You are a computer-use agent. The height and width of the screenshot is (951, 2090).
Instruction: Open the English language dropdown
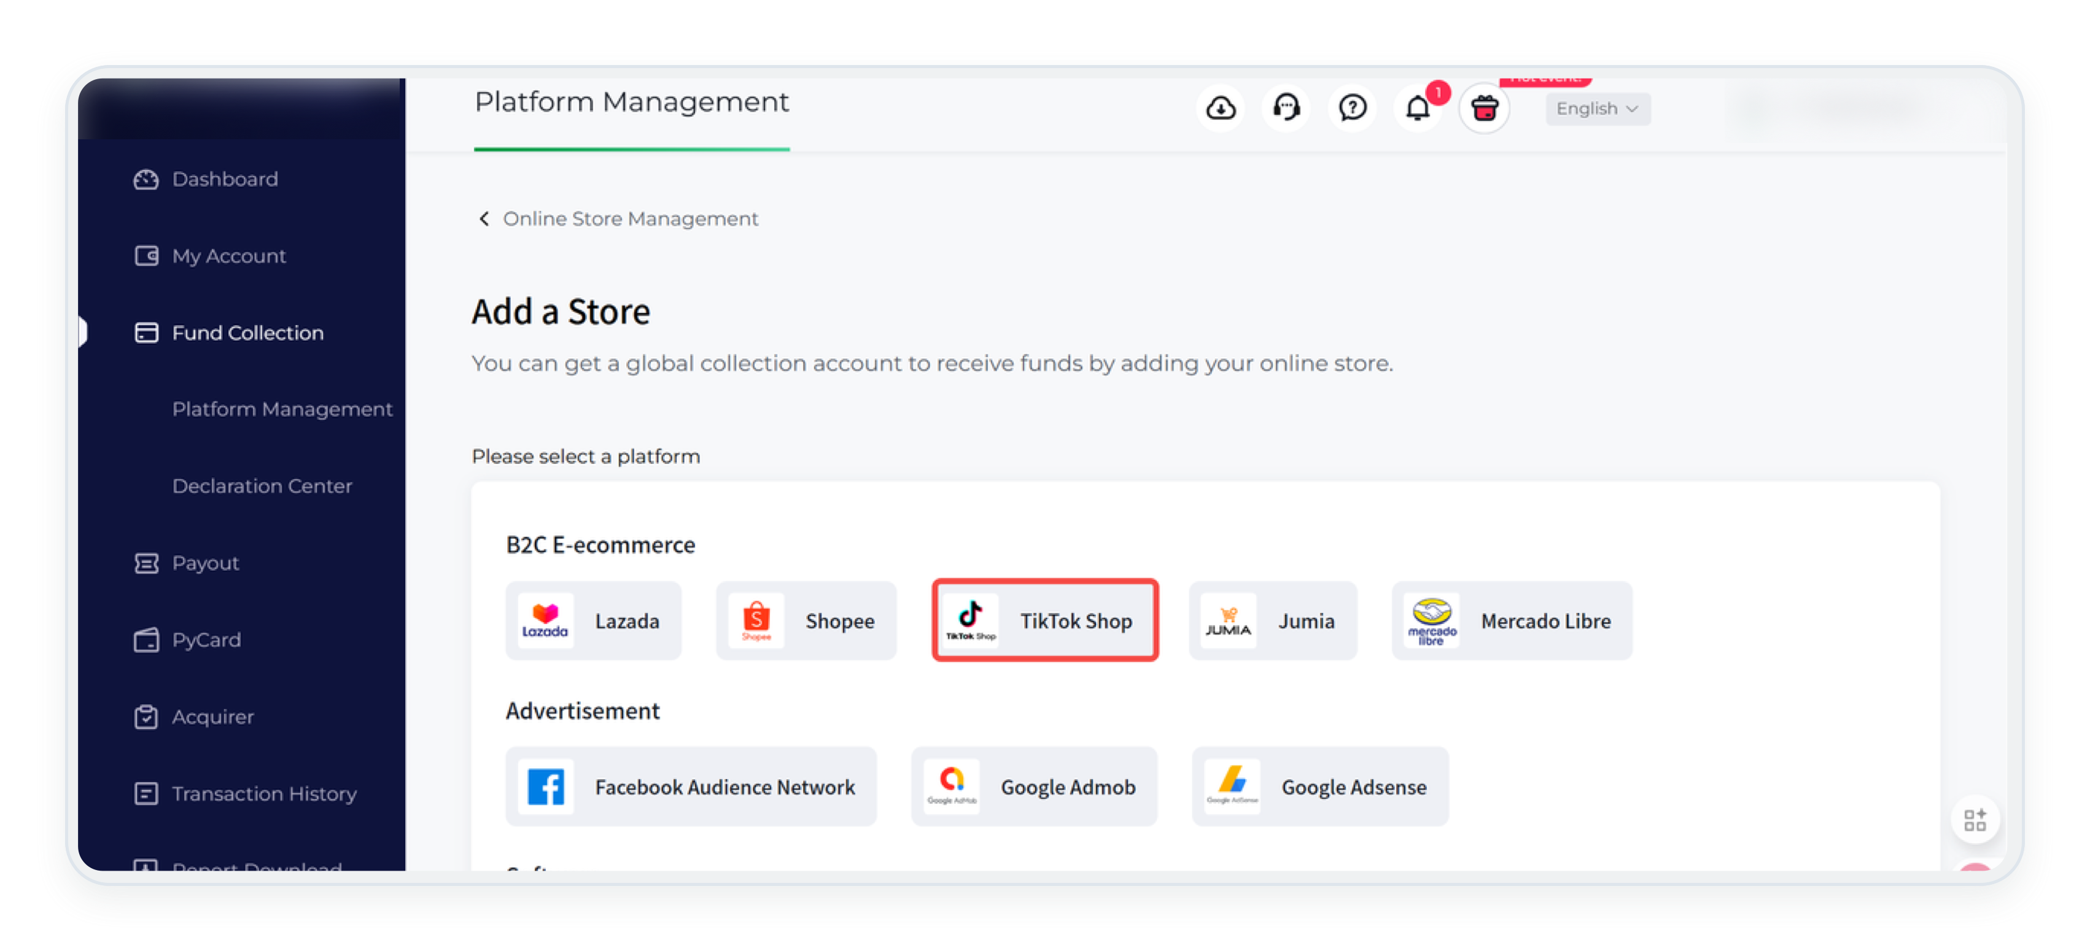pyautogui.click(x=1597, y=109)
